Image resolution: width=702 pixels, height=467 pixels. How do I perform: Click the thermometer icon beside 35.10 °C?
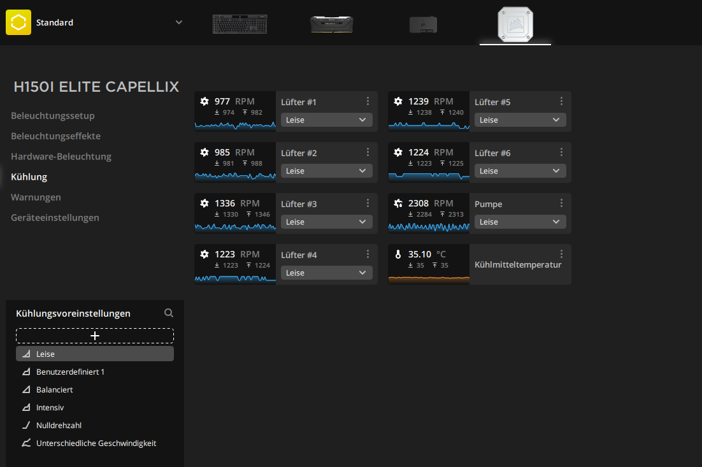pos(398,254)
